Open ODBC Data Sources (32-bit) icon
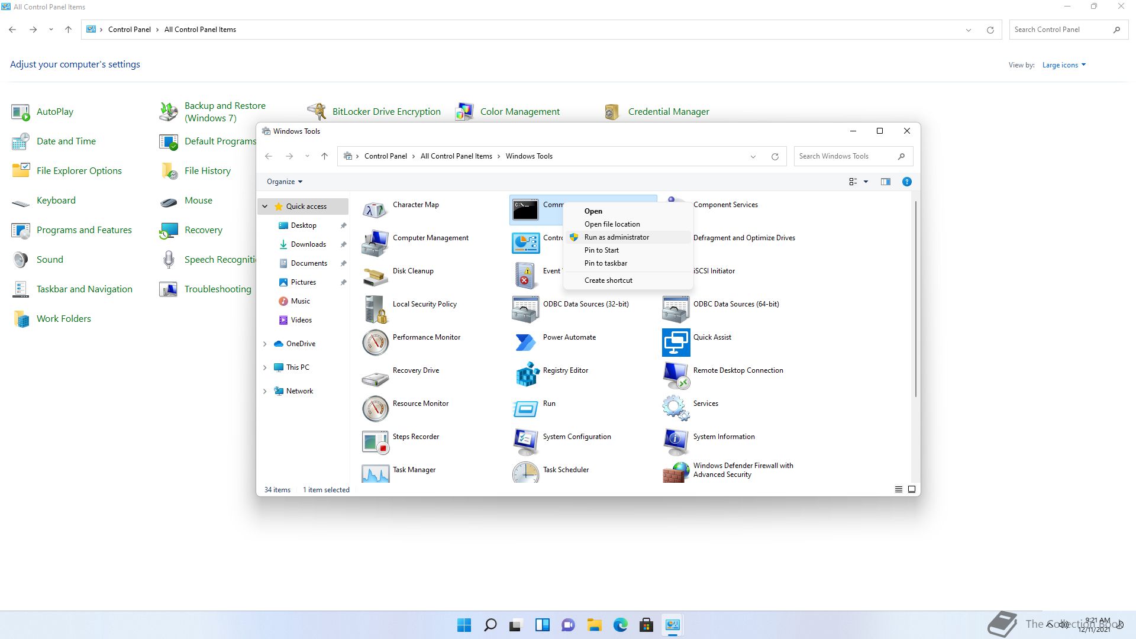 coord(525,309)
